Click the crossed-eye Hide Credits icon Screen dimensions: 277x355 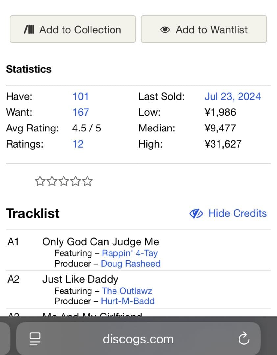196,214
